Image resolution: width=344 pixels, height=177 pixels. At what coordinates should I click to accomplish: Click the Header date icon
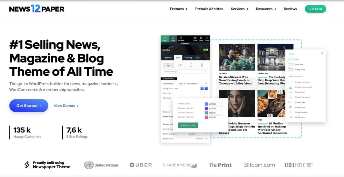[x=291, y=107]
